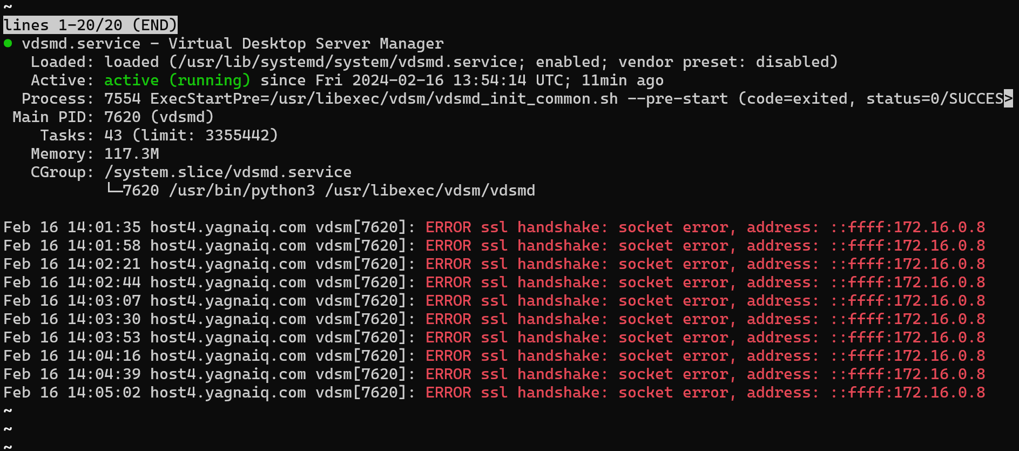Click the Main PID value 7620
Screen dimensions: 1019x451
122,117
